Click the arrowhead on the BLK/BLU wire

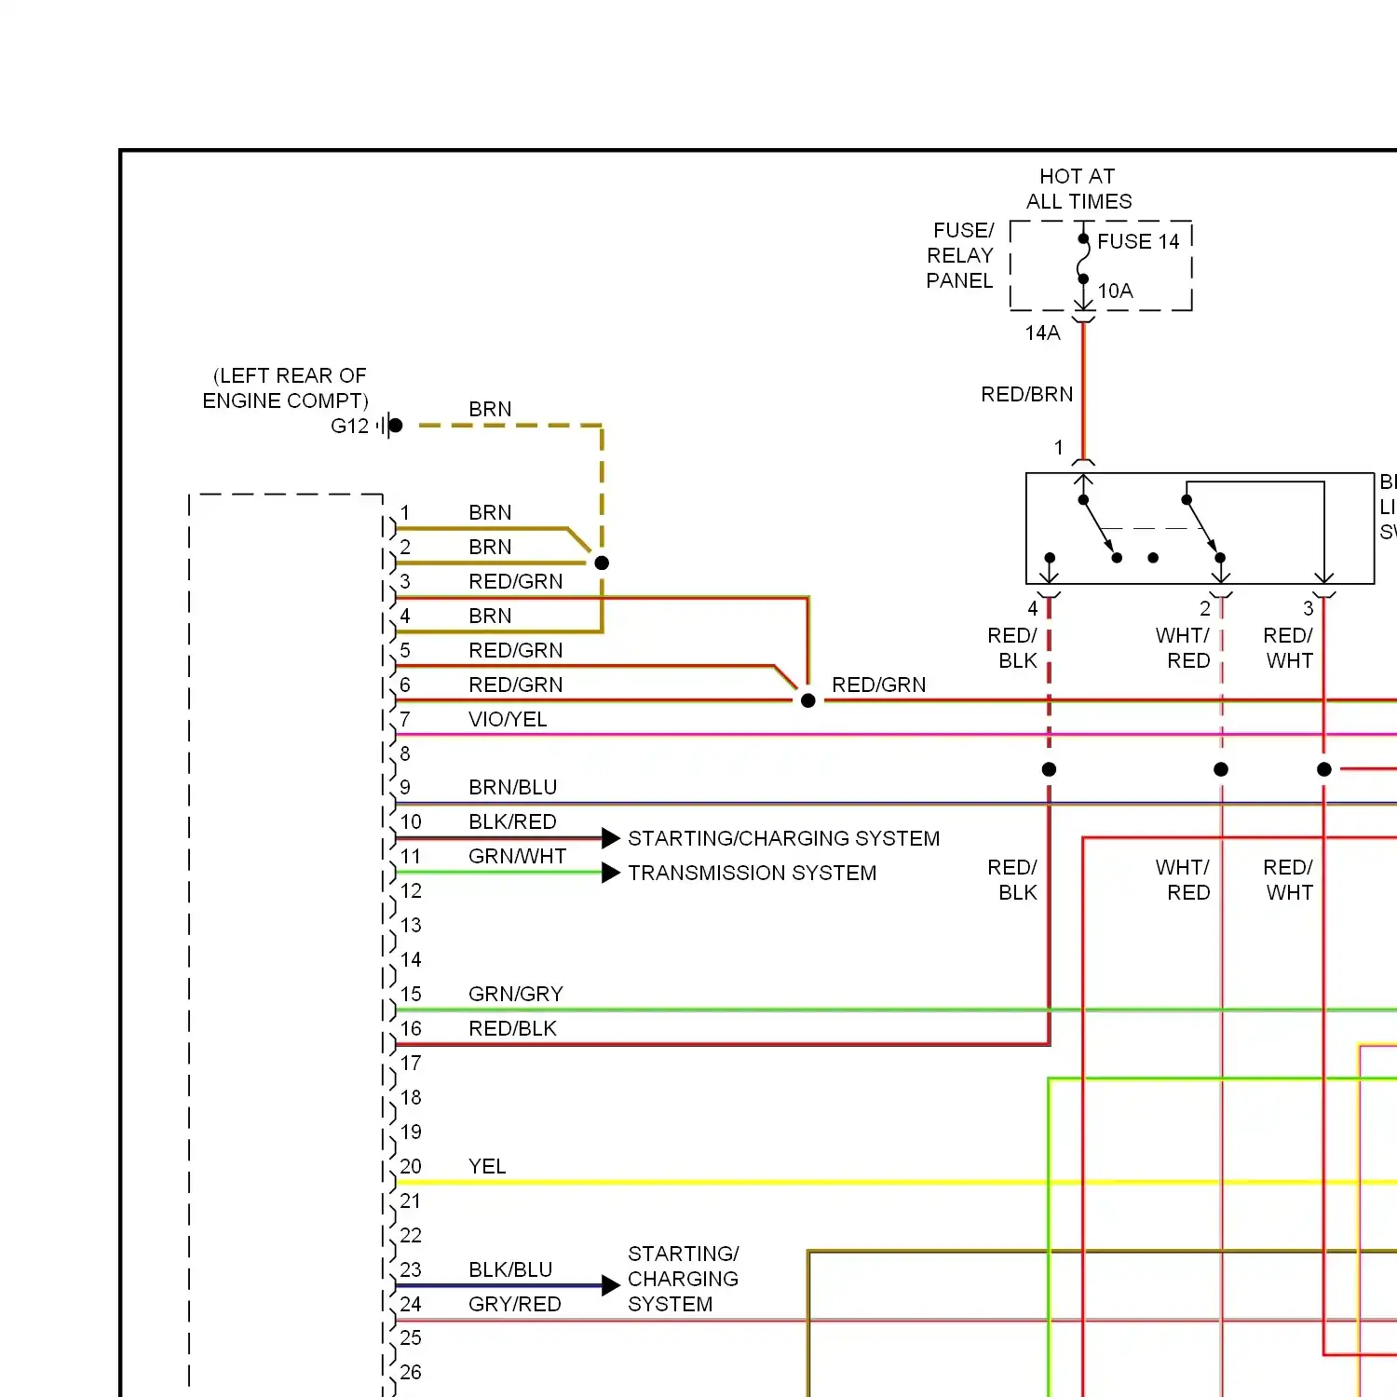tap(611, 1286)
